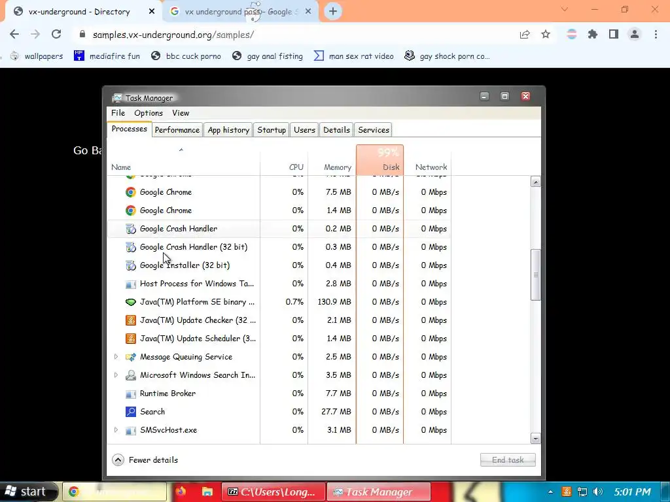
Task: Open the Options menu in Task Manager
Action: pyautogui.click(x=149, y=112)
